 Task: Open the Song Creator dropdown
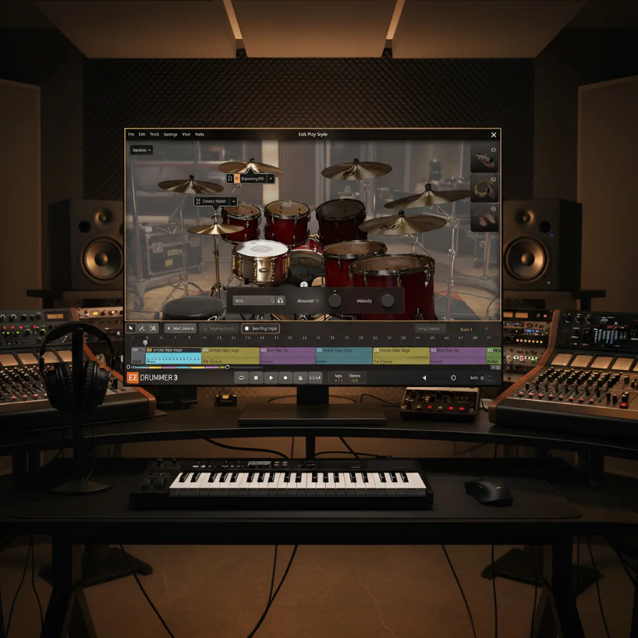click(430, 329)
